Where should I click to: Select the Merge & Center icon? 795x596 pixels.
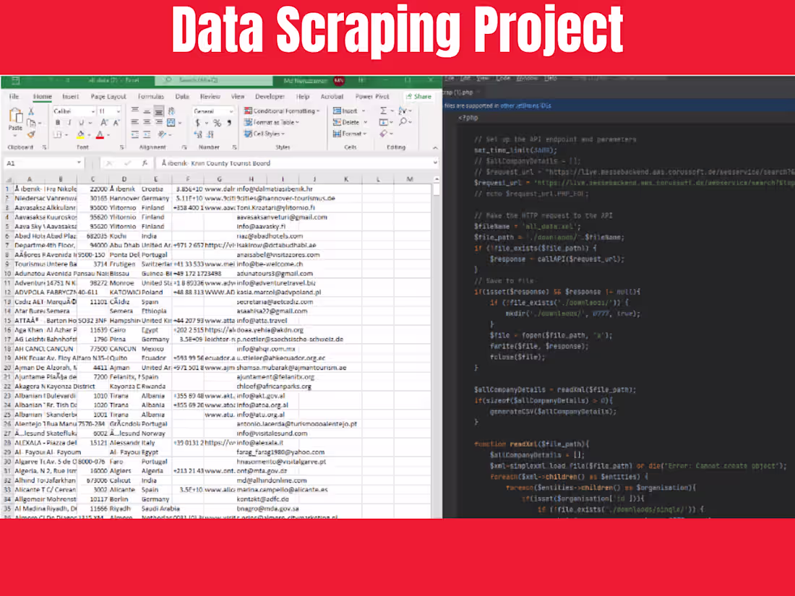(x=171, y=123)
